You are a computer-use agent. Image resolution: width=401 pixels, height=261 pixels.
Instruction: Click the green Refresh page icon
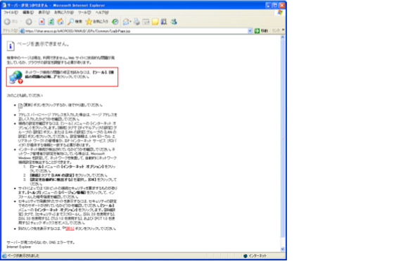pyautogui.click(x=51, y=22)
